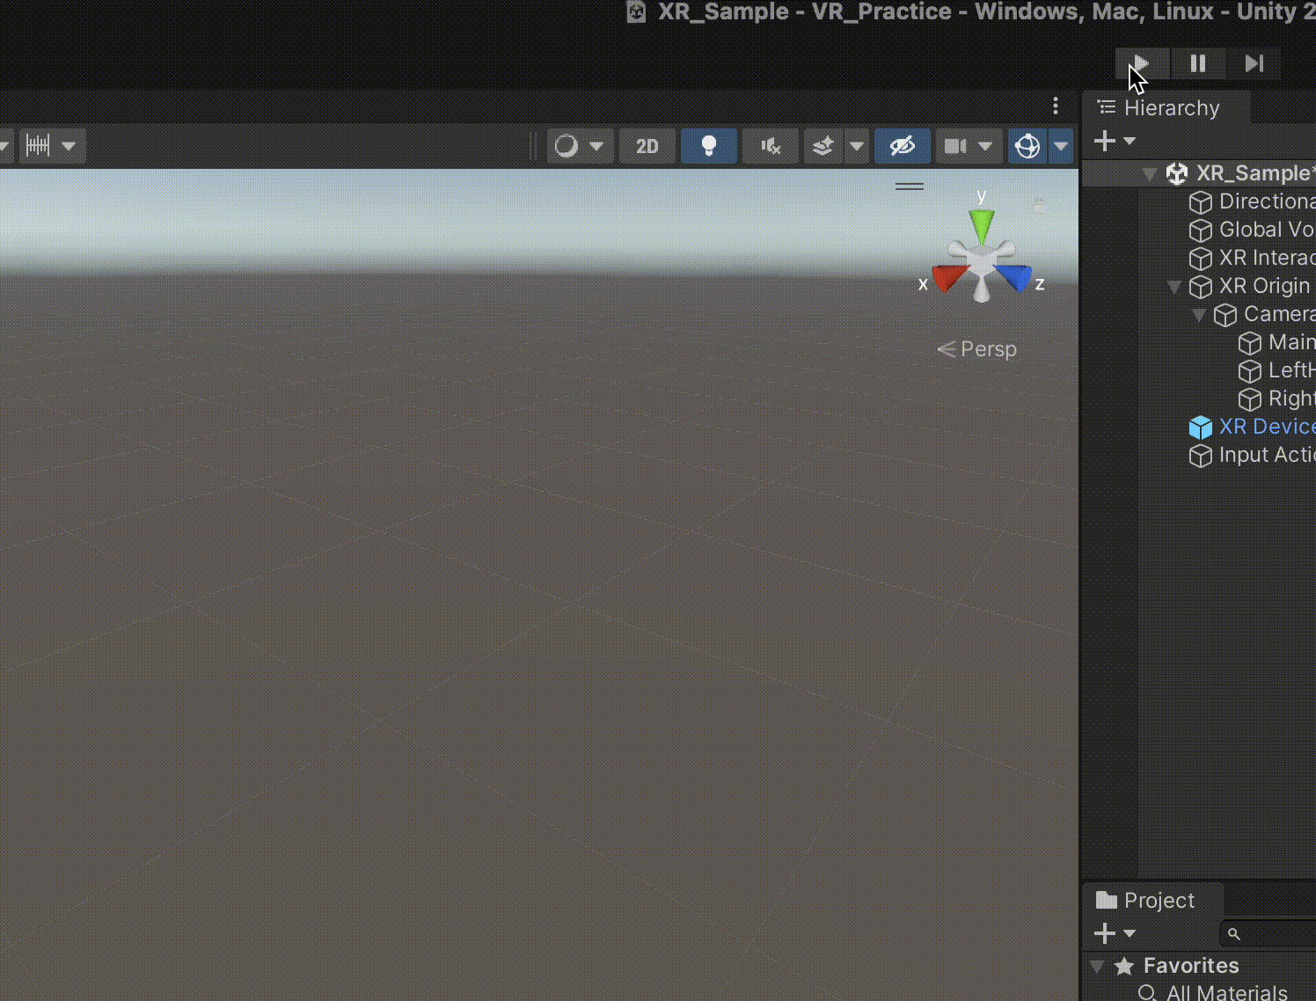Image resolution: width=1316 pixels, height=1001 pixels.
Task: Select All Materials saved search
Action: (1226, 993)
